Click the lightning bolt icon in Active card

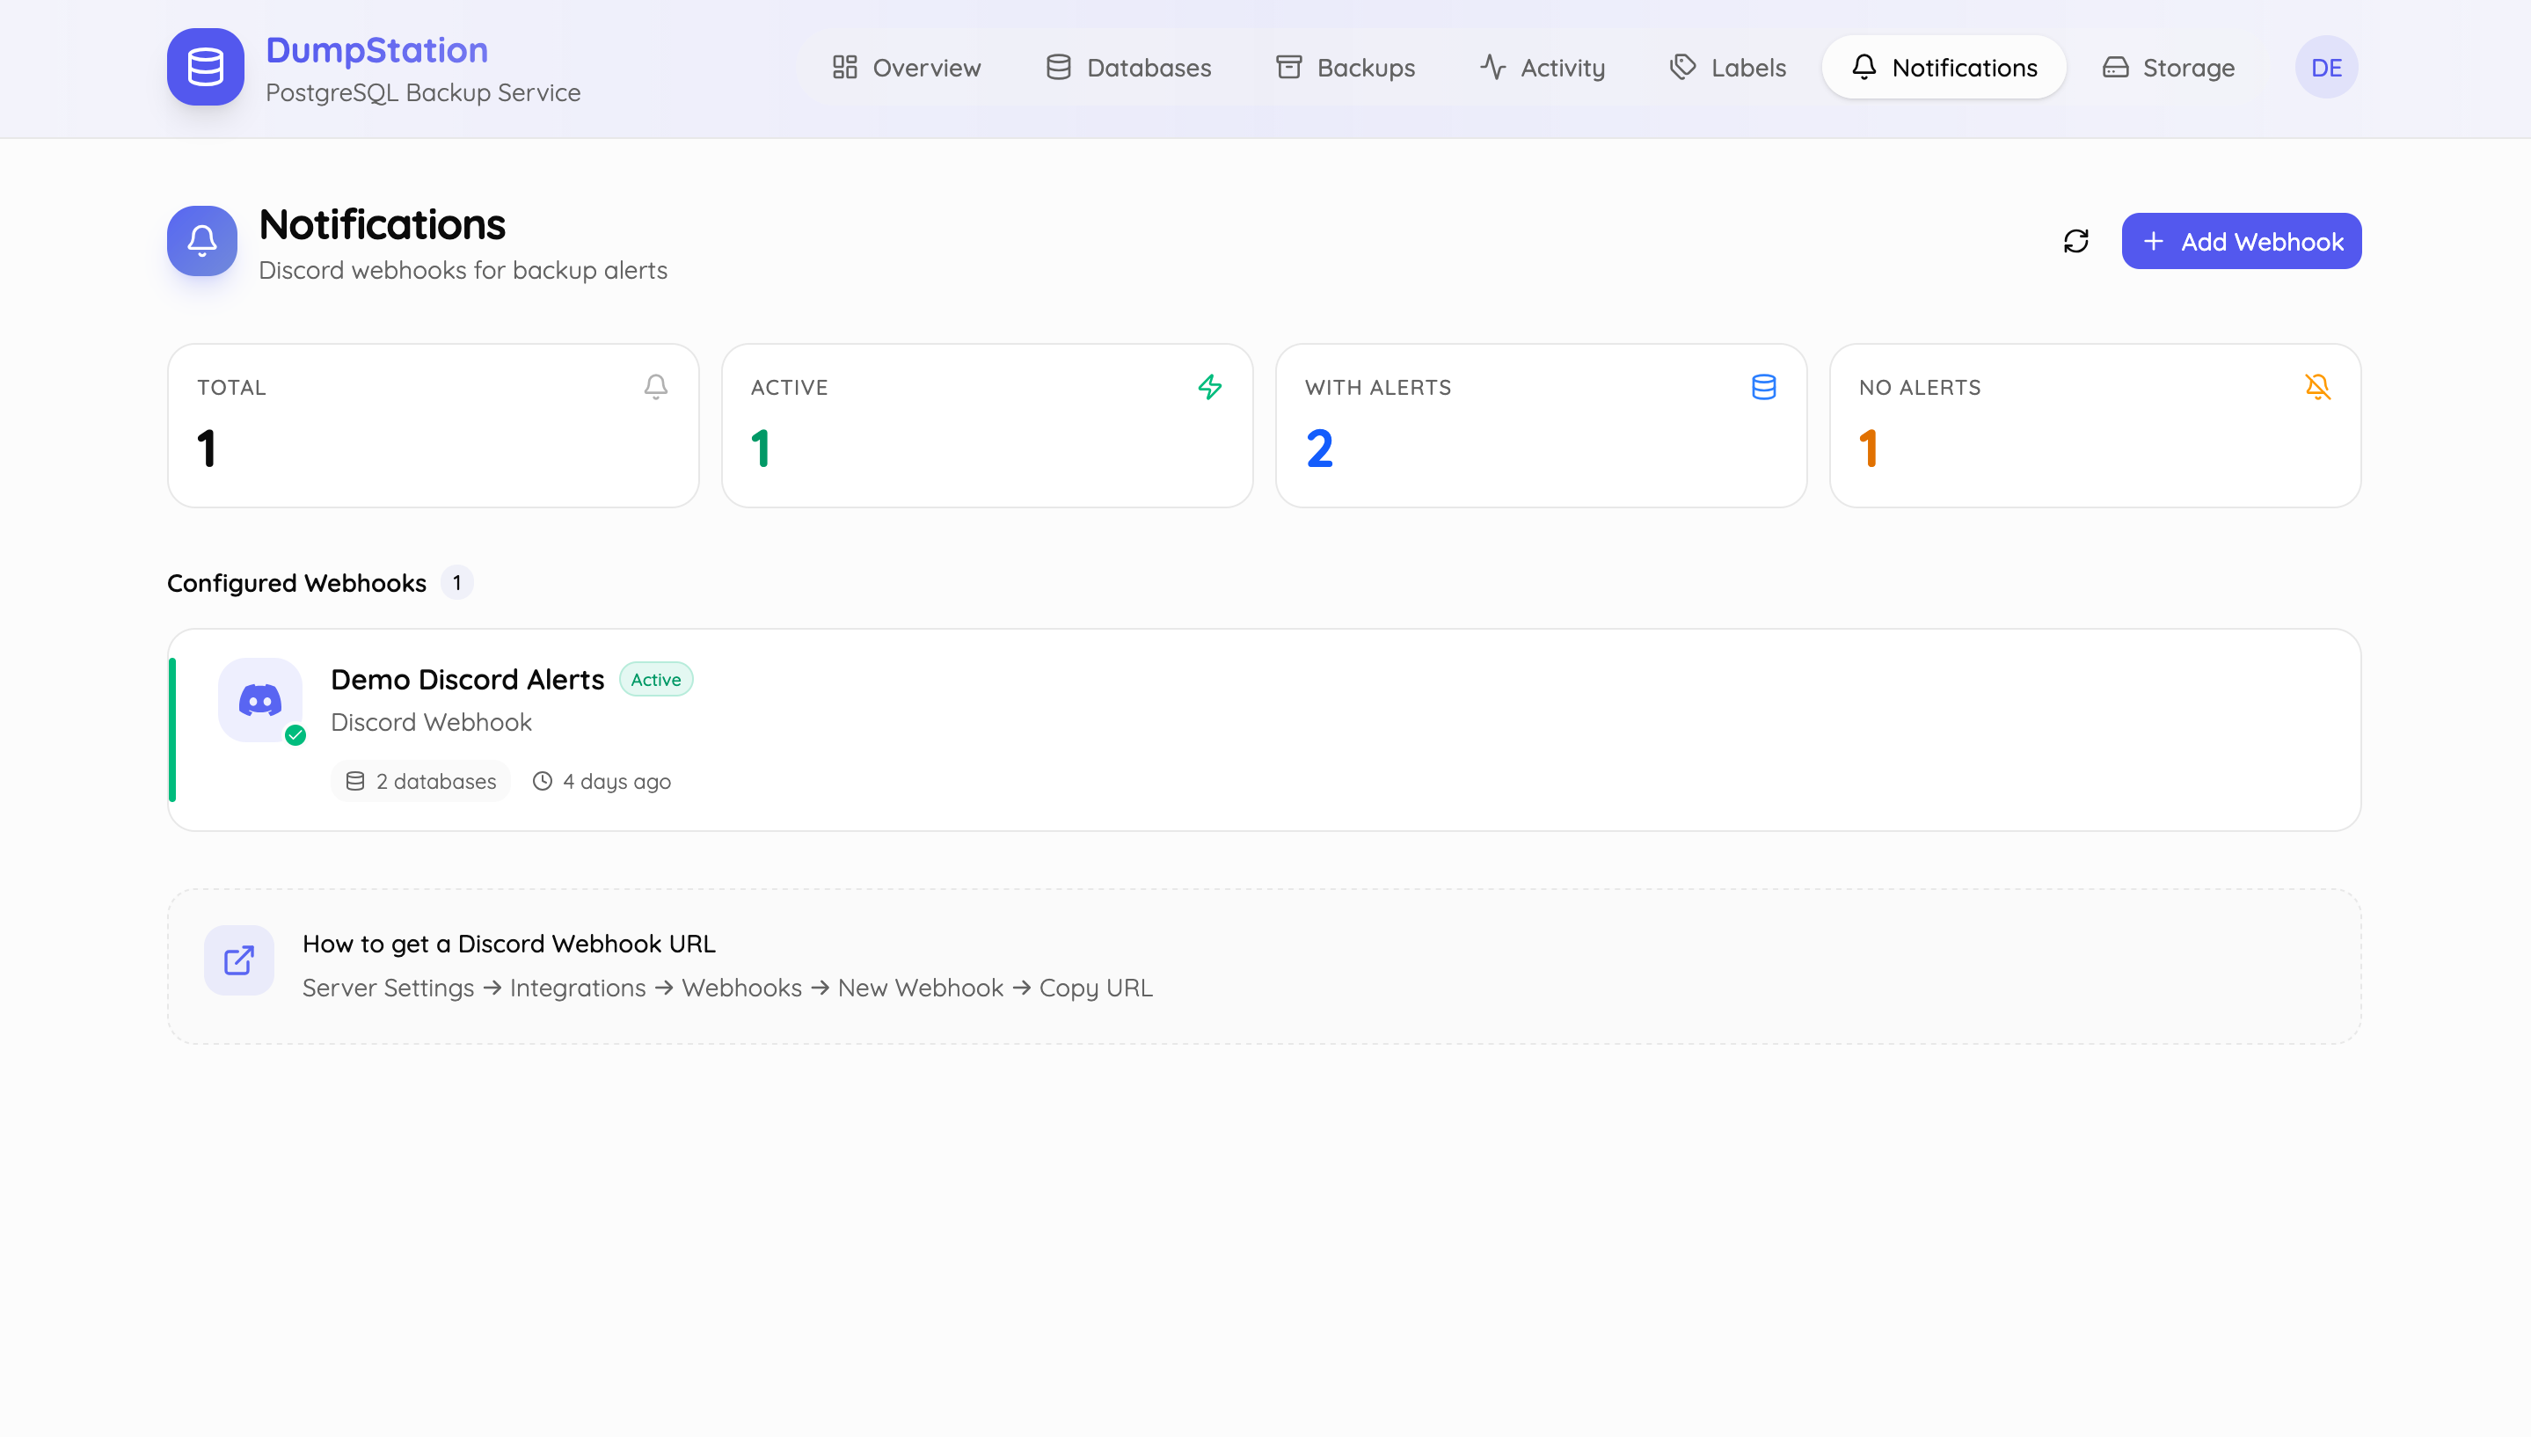click(1210, 387)
